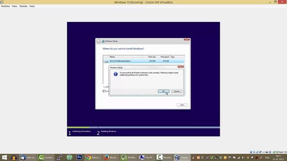Switch to Camtasia Recorder taskbar item

(x=164, y=157)
